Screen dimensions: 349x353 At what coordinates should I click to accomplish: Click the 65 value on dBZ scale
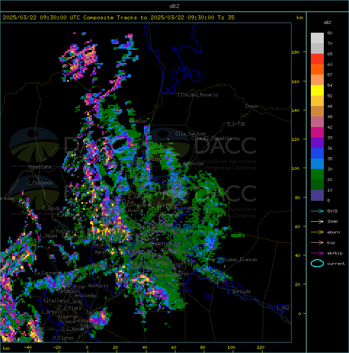tap(330, 54)
